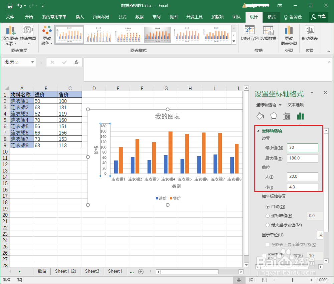The image size is (334, 284).
Task: Select the 自动 axis crossing radio button
Action: 268,206
